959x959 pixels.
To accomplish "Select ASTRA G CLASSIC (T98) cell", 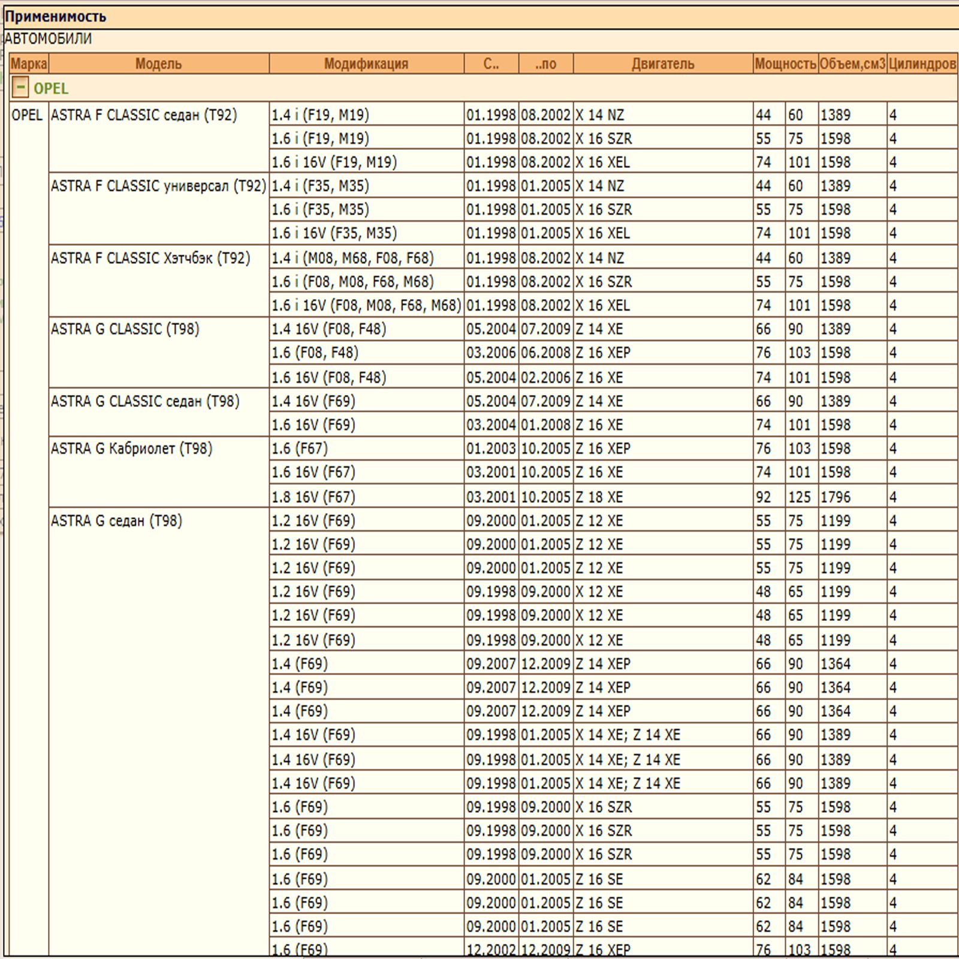I will pyautogui.click(x=159, y=352).
